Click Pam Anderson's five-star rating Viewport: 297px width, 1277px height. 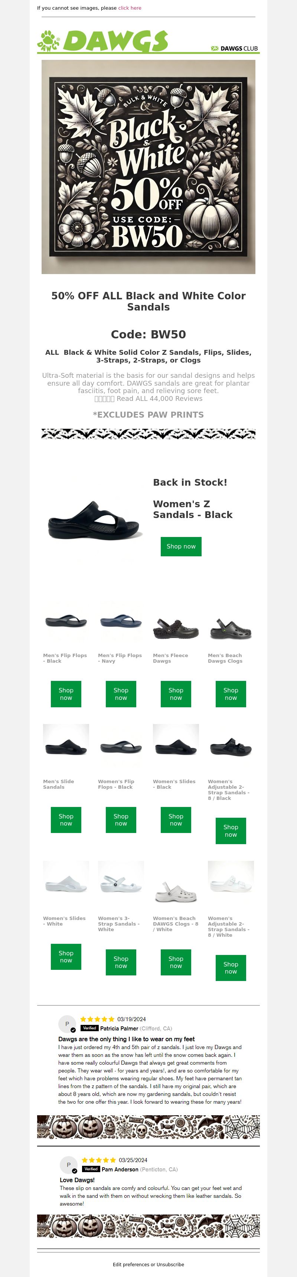coord(98,1160)
